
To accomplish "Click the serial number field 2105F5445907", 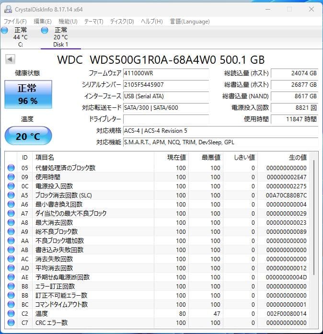I will 166,85.
